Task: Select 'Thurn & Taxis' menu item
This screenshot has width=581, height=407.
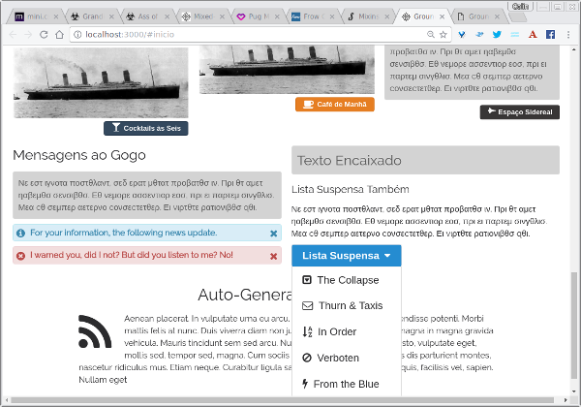Action: click(347, 305)
